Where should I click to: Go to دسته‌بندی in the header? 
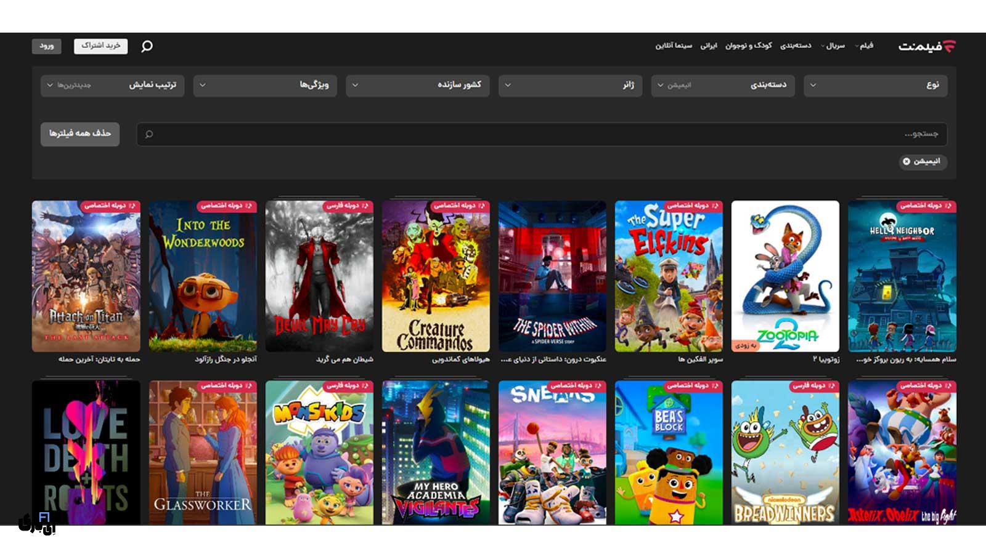796,46
